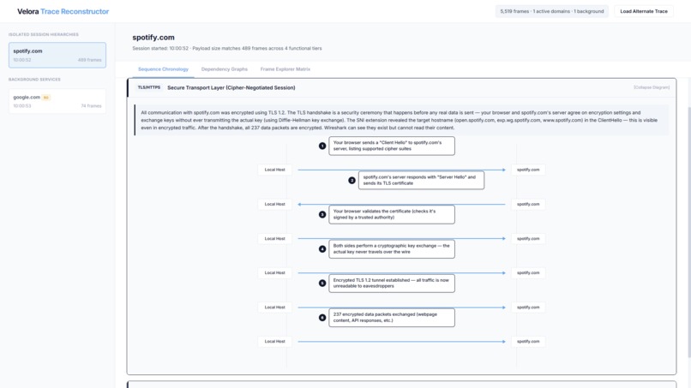
Task: Click the 'Secure Transport Layer (Cipher-Negotiated Session)' heading
Action: coord(231,87)
